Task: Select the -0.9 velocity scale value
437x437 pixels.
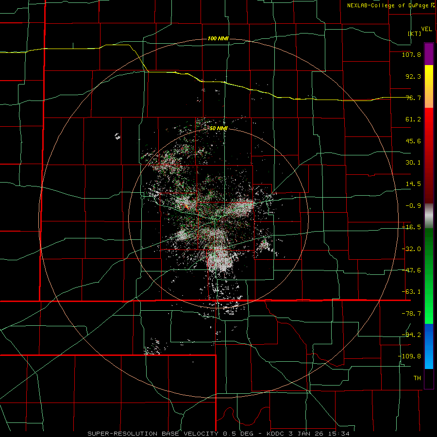Action: pyautogui.click(x=413, y=206)
